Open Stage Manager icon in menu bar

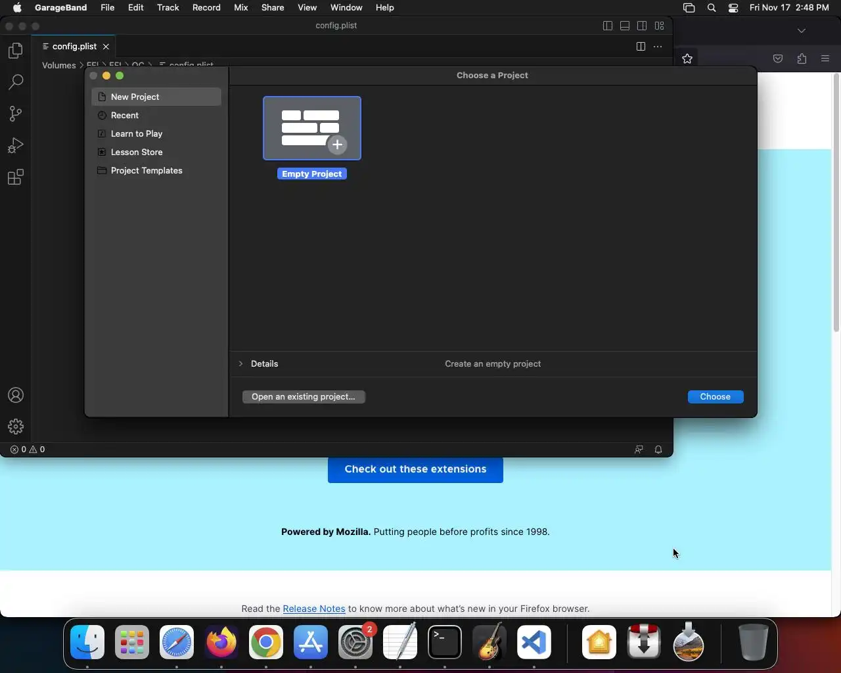coord(689,8)
